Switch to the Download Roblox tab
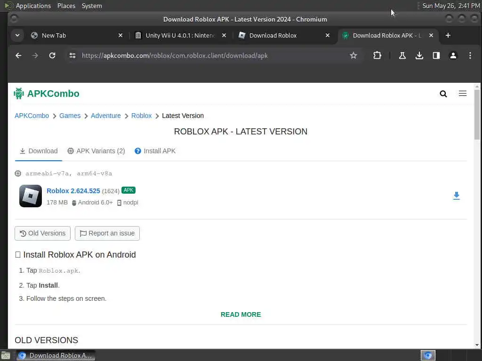 (284, 35)
